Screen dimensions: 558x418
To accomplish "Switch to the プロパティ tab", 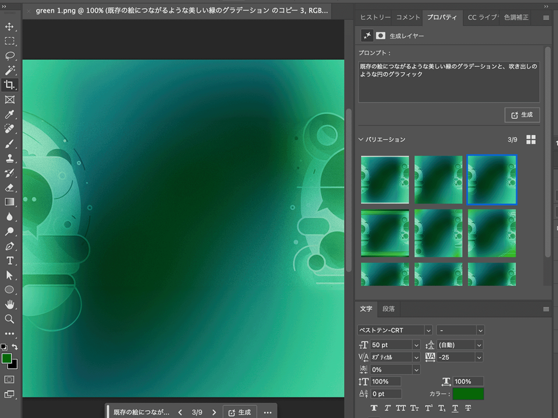I will pos(442,17).
